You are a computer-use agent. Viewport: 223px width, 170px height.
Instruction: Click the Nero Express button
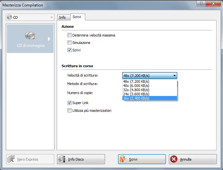point(30,159)
